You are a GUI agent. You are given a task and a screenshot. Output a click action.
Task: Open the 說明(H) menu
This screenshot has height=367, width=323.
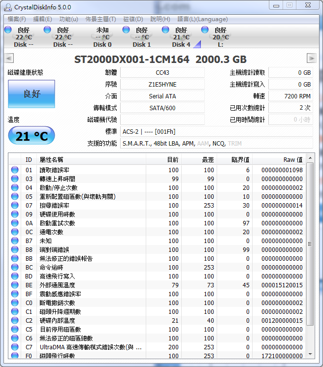click(x=160, y=19)
